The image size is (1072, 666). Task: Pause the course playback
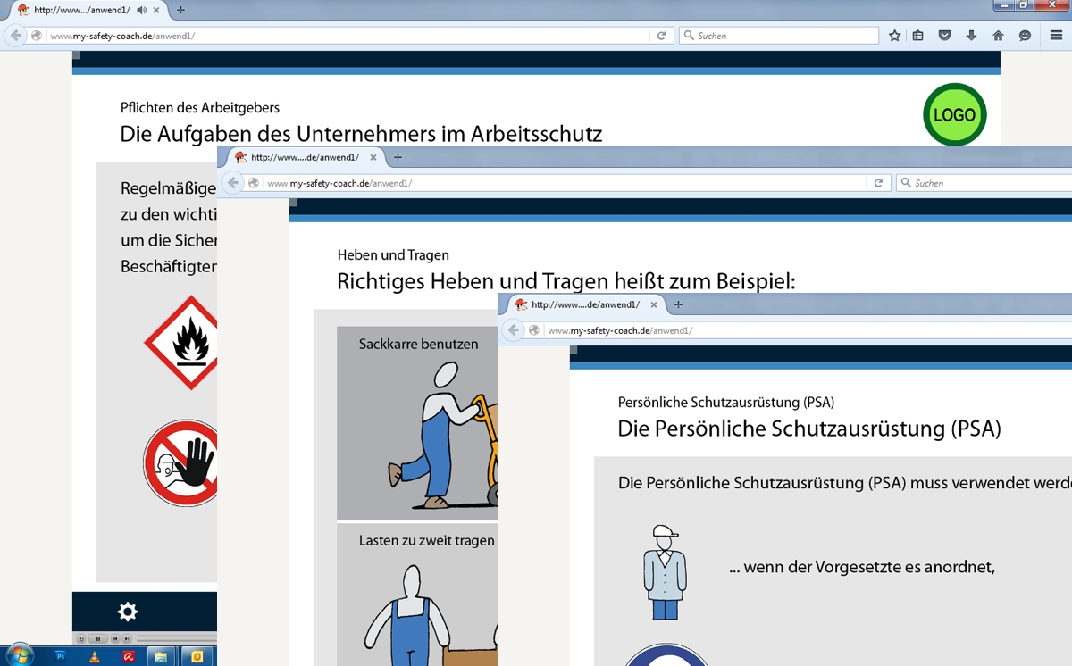click(99, 638)
